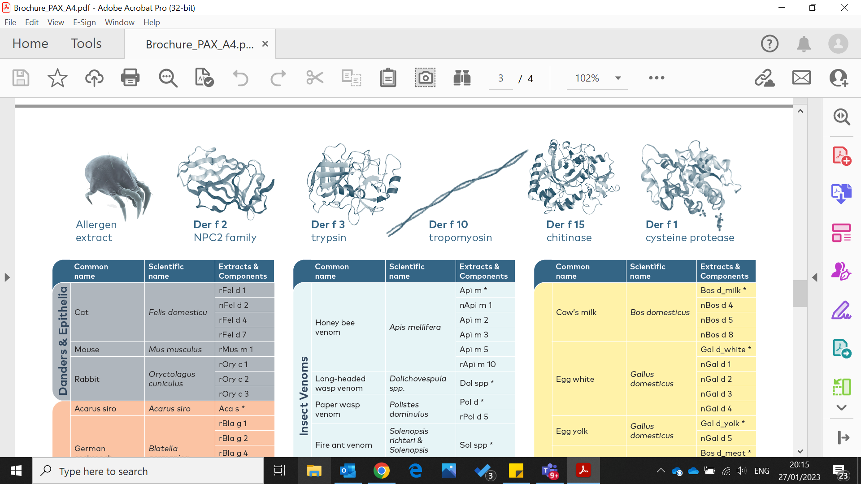Screen dimensions: 861x484
Task: Switch to the Tools tab
Action: [86, 43]
